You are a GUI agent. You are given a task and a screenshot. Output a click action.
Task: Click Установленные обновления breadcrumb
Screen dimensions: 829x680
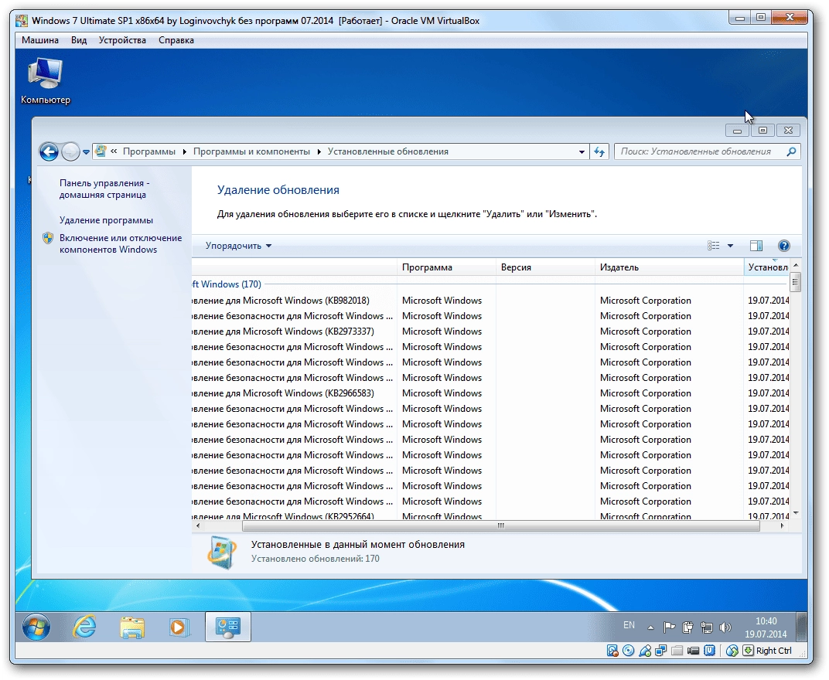tap(388, 151)
